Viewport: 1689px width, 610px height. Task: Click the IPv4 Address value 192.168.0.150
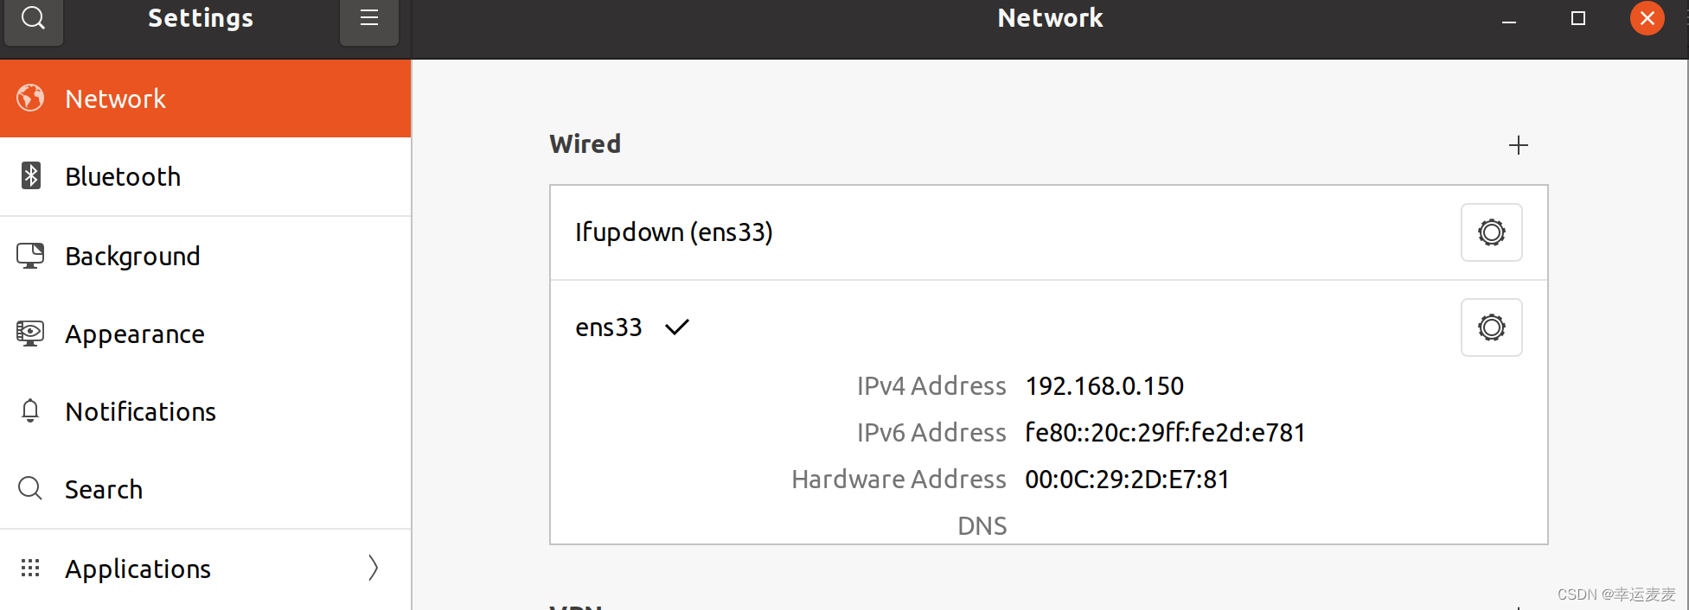point(1104,385)
